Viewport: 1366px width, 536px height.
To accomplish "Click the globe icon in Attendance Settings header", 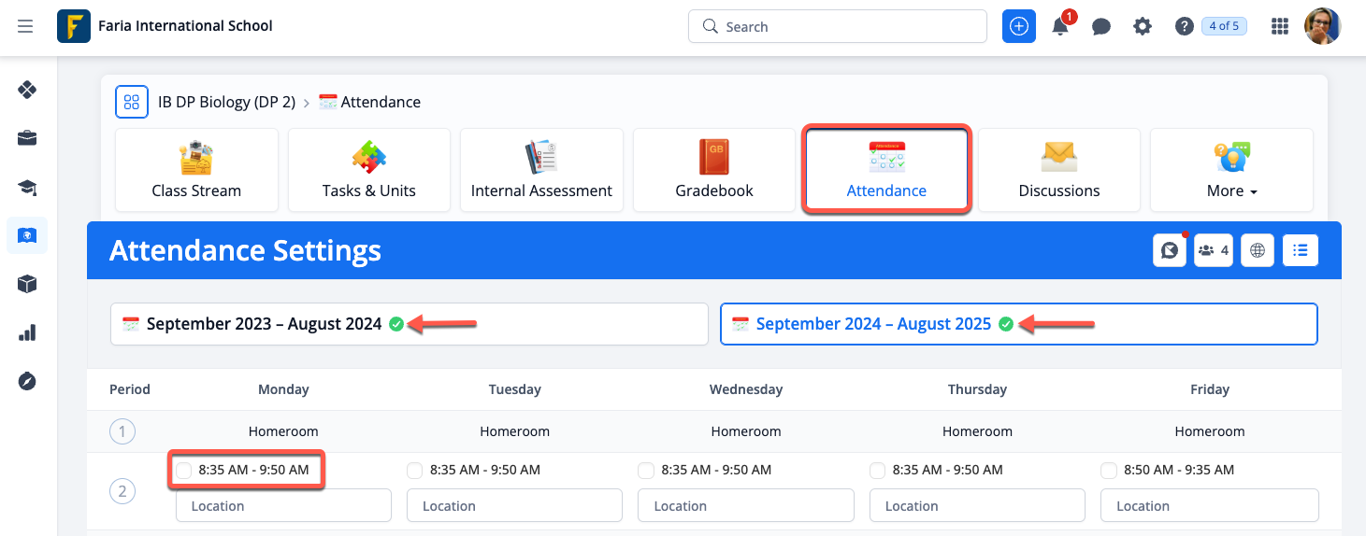I will pyautogui.click(x=1258, y=250).
